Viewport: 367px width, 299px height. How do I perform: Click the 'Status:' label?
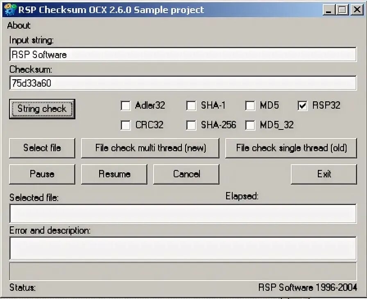click(23, 288)
